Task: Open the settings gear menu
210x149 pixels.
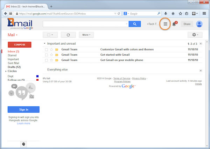Action: pyautogui.click(x=195, y=35)
